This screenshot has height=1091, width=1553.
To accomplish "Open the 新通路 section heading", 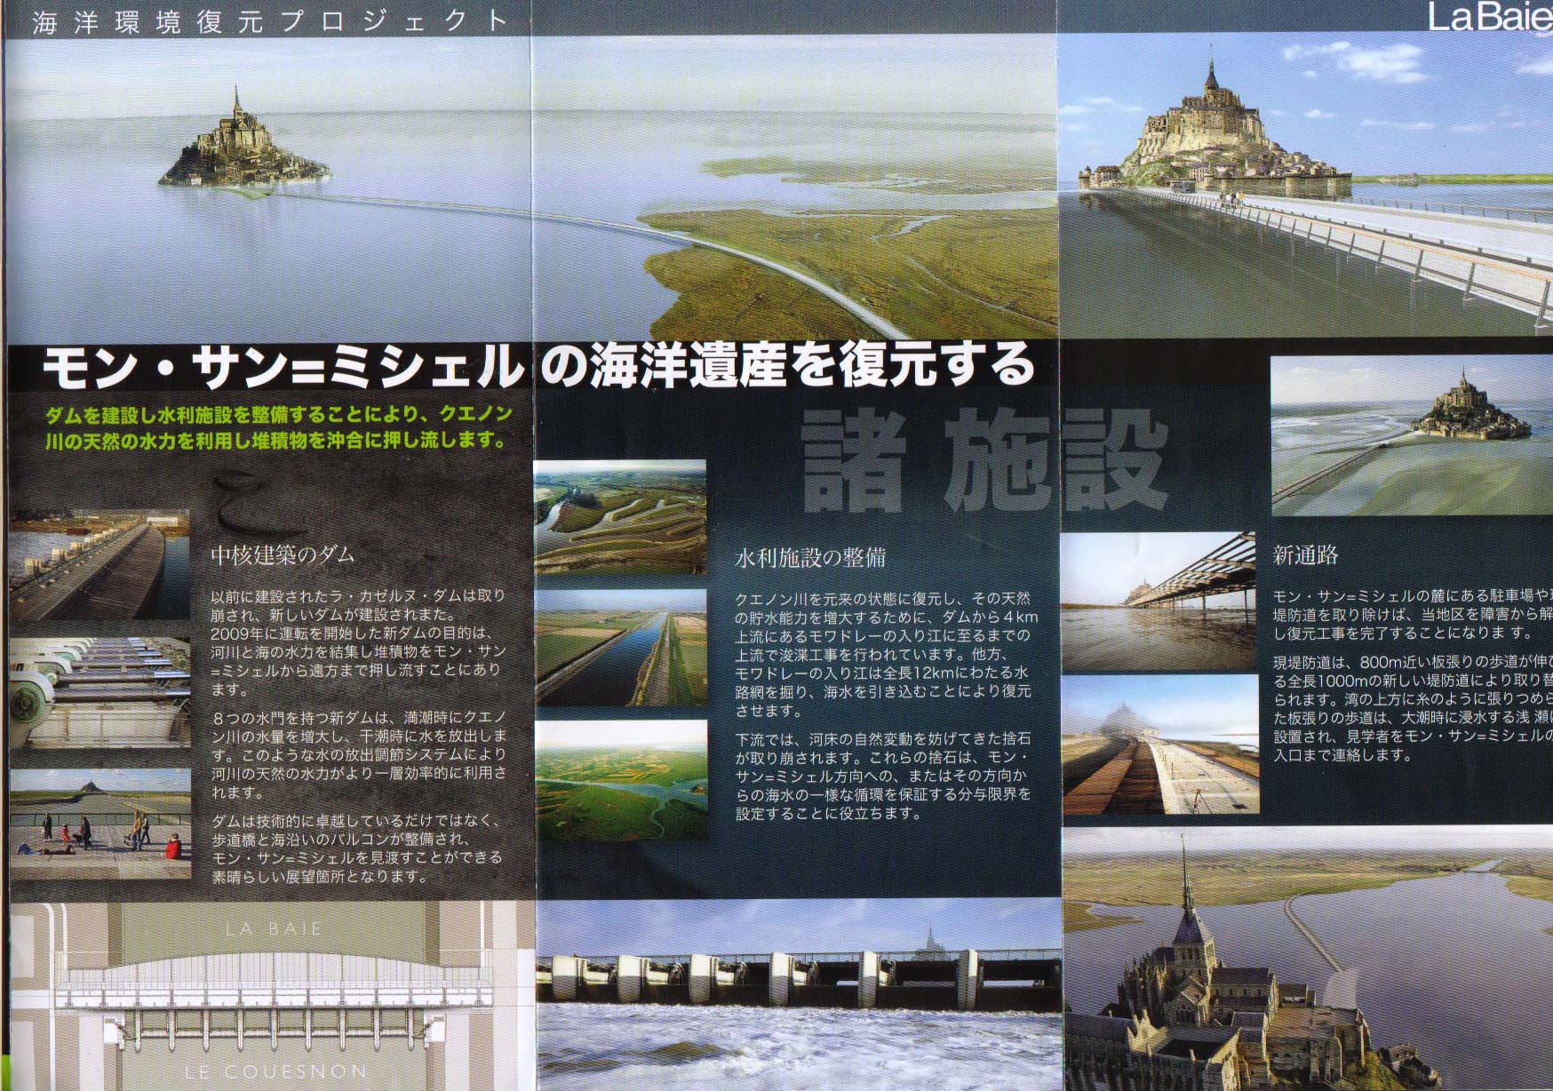I will click(x=1305, y=555).
